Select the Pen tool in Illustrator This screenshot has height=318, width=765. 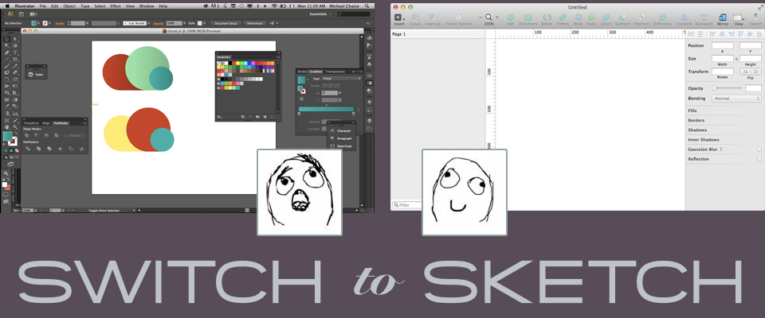[7, 52]
